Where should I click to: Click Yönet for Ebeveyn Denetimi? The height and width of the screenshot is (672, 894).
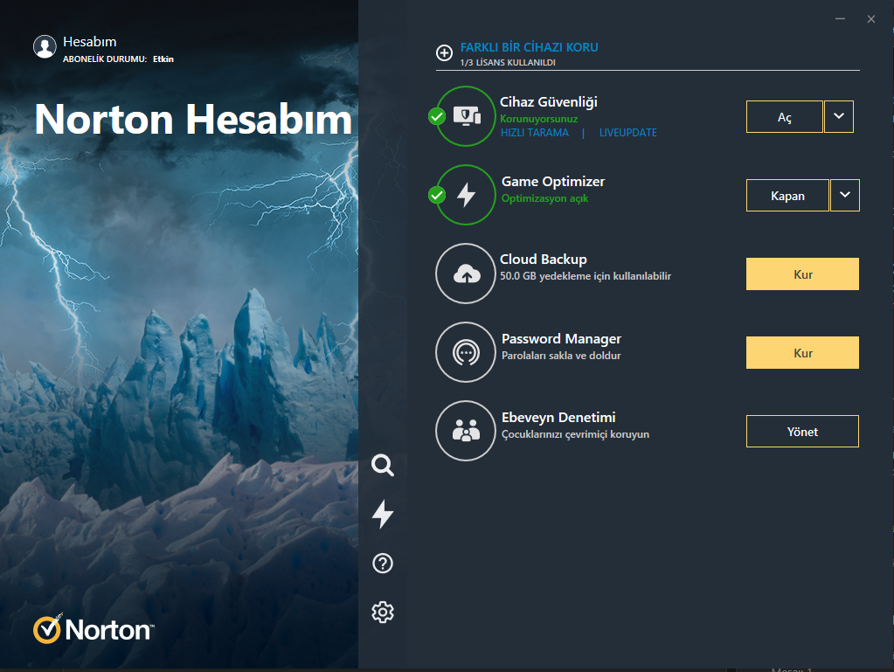[x=803, y=432]
